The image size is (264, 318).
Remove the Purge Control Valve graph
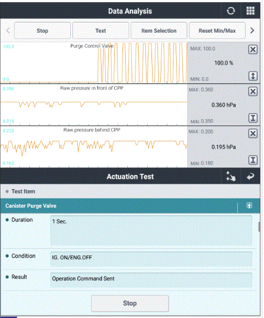(253, 49)
